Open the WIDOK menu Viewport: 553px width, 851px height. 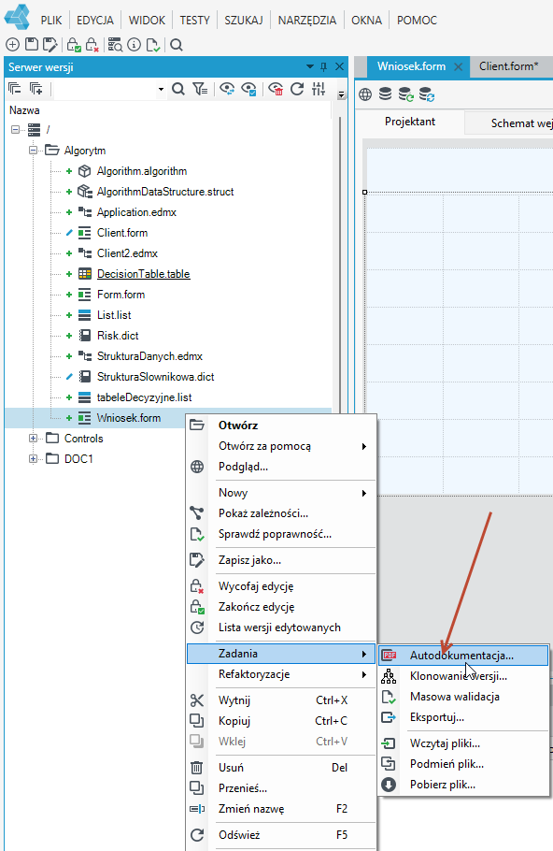[147, 20]
